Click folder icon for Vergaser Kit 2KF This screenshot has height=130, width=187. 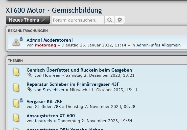tap(16, 103)
